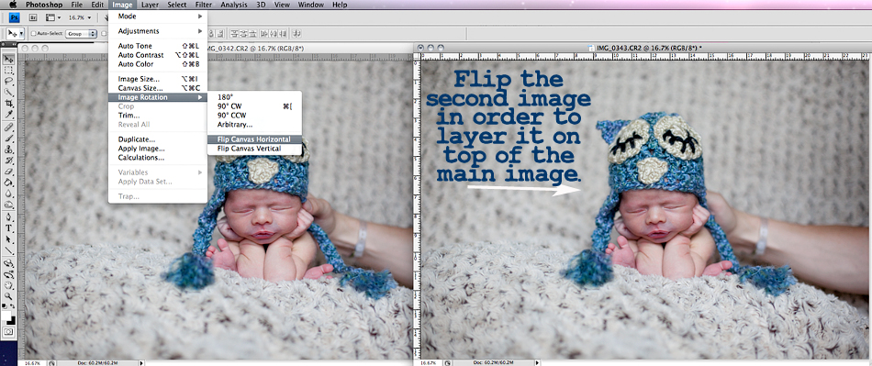Enable the Auto-Select checkbox

coord(33,34)
